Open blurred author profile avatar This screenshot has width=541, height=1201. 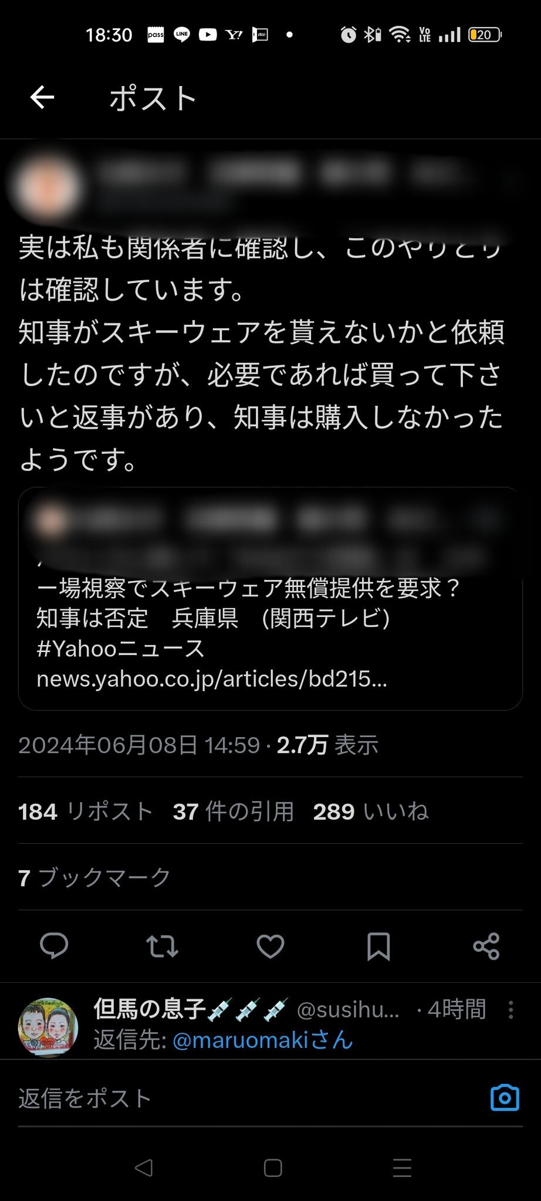[48, 188]
